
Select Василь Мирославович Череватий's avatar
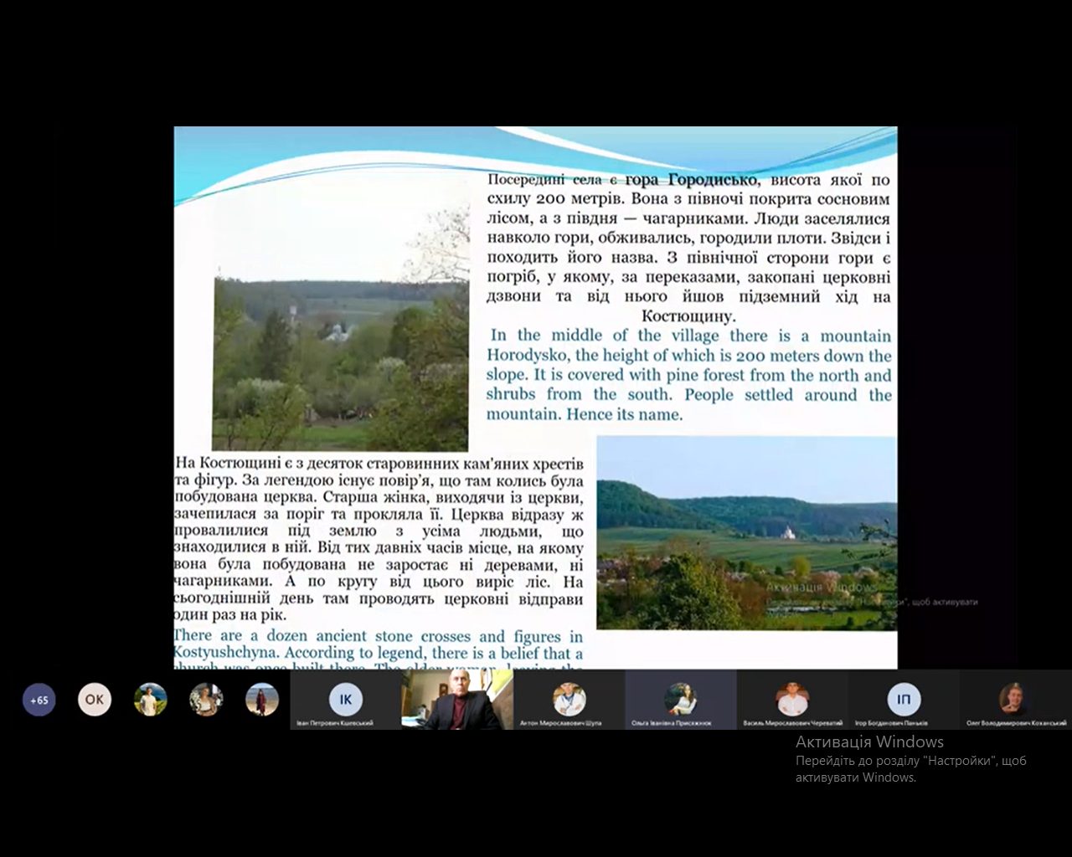tap(792, 698)
